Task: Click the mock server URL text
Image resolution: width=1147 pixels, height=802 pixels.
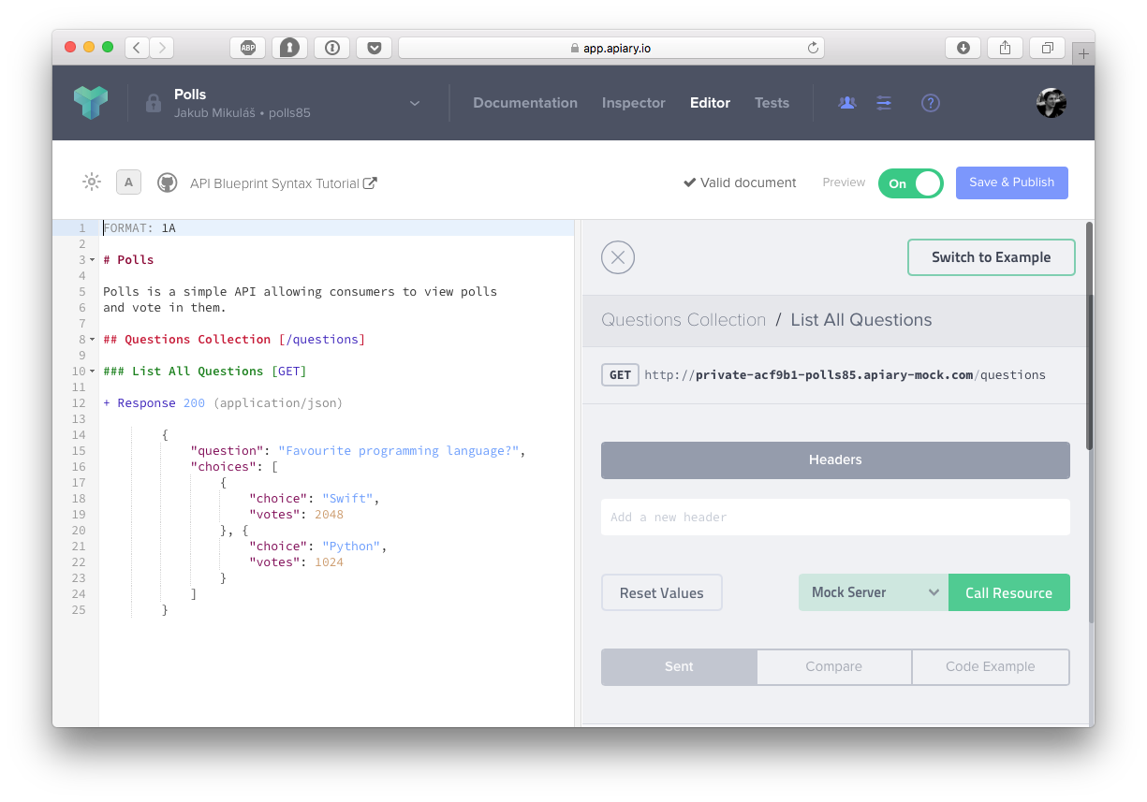Action: tap(845, 375)
